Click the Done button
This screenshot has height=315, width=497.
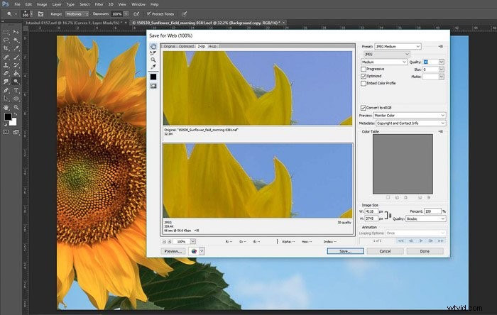click(x=425, y=251)
